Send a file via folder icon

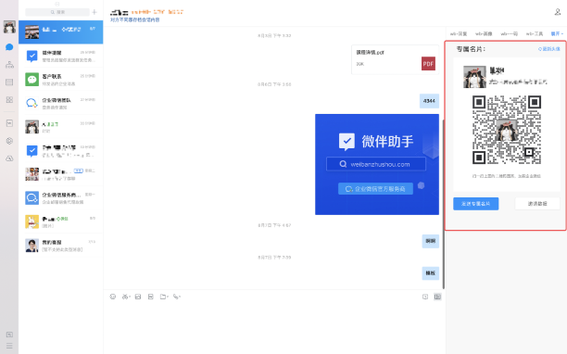click(x=163, y=297)
